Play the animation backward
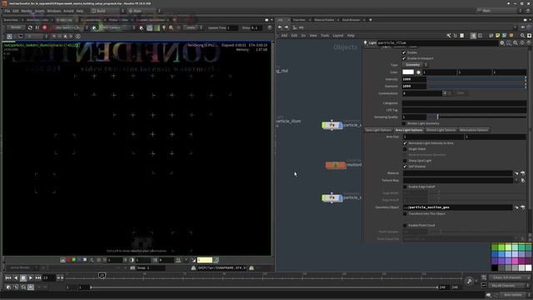 [x=16, y=277]
